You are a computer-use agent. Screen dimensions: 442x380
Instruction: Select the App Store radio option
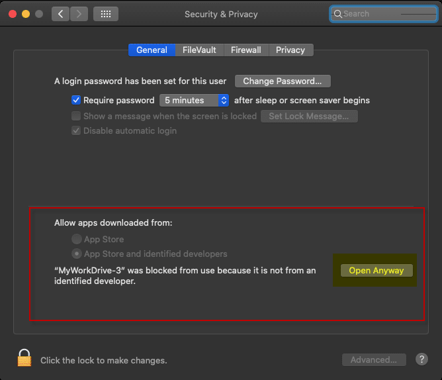pyautogui.click(x=77, y=239)
